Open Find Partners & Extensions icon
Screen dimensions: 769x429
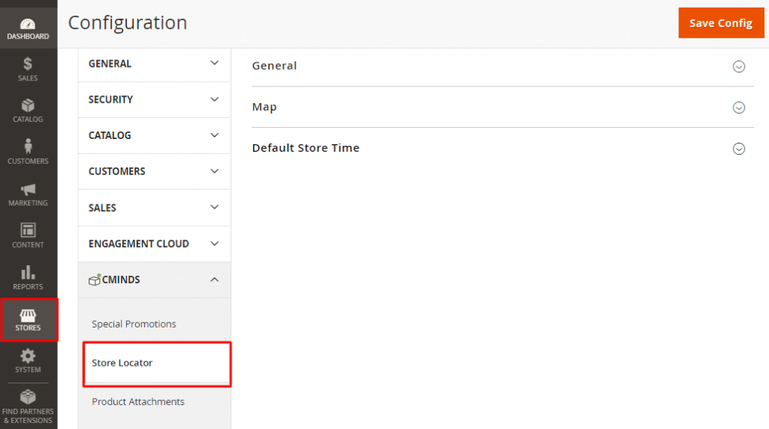point(28,397)
